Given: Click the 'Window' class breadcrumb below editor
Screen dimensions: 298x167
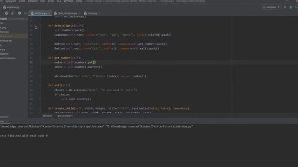Looking at the screenshot, I should pos(47,116).
